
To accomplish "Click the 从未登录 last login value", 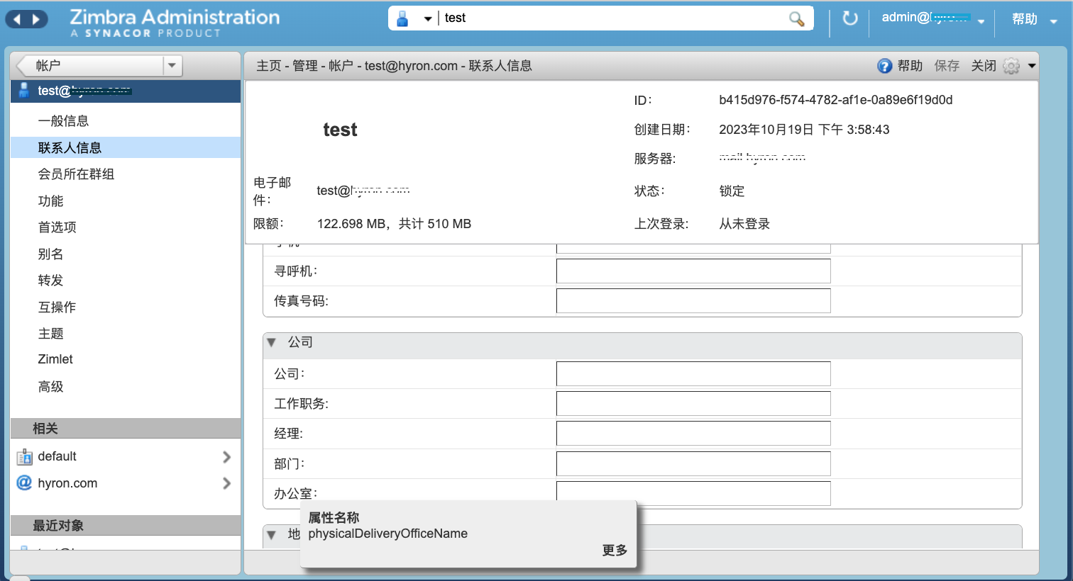I will (x=744, y=224).
